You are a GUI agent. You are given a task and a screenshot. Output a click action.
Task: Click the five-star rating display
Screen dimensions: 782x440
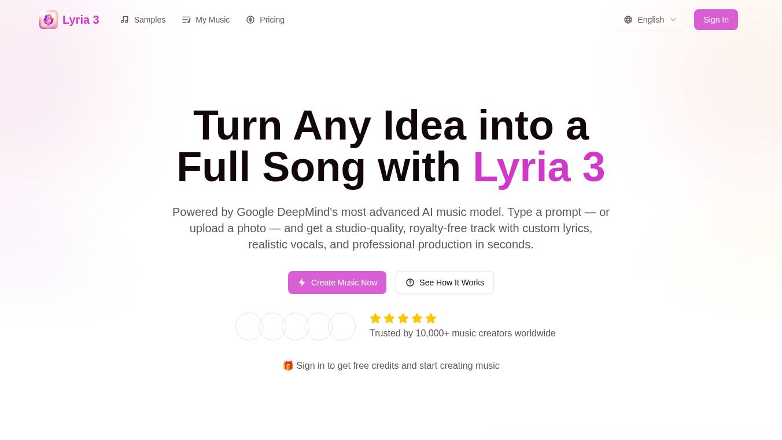click(403, 318)
